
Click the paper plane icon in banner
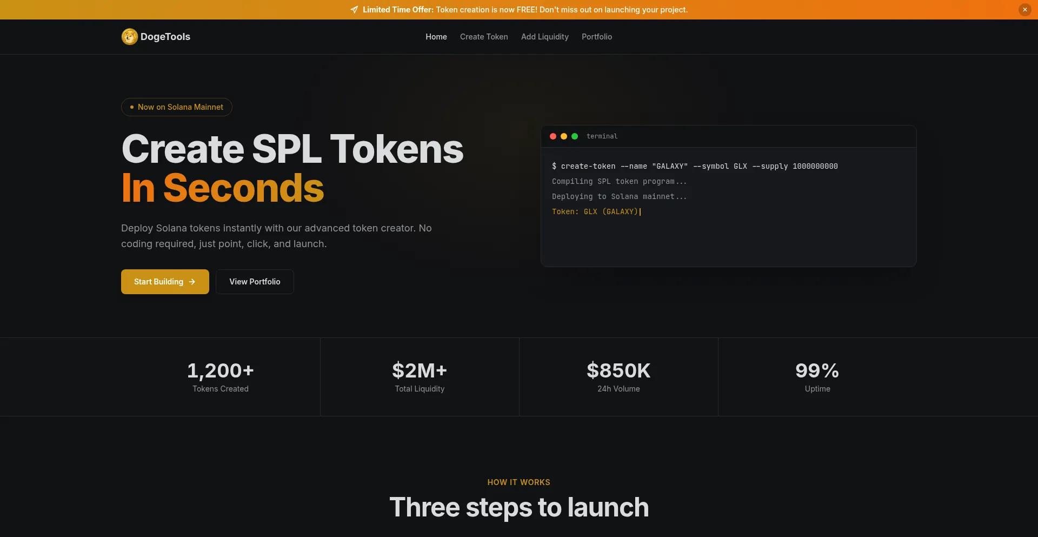click(x=354, y=10)
